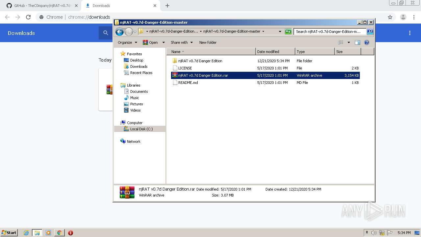The width and height of the screenshot is (421, 237).
Task: Open Recent Places in Favorites
Action: [138, 73]
